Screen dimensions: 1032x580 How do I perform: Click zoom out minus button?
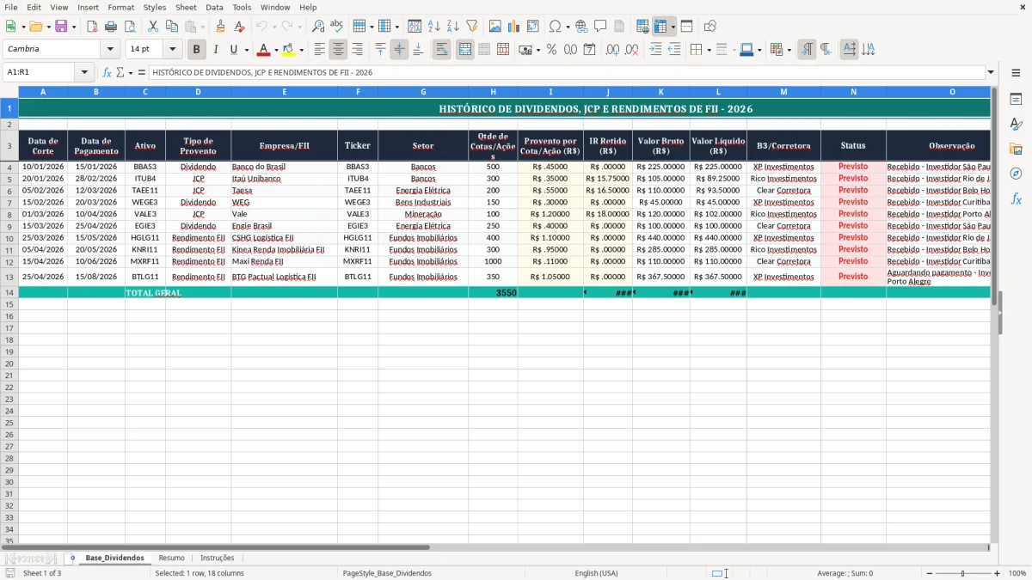(929, 573)
